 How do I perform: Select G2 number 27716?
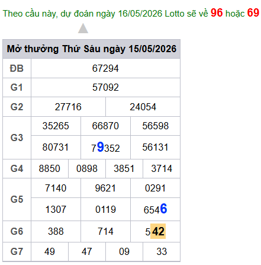click(x=68, y=107)
